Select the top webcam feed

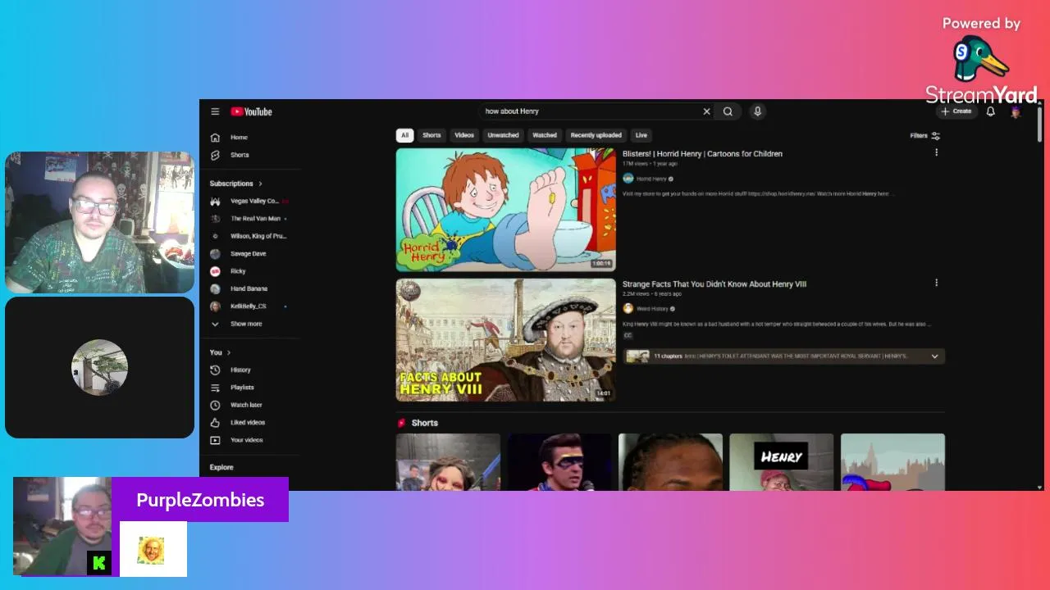pyautogui.click(x=99, y=222)
